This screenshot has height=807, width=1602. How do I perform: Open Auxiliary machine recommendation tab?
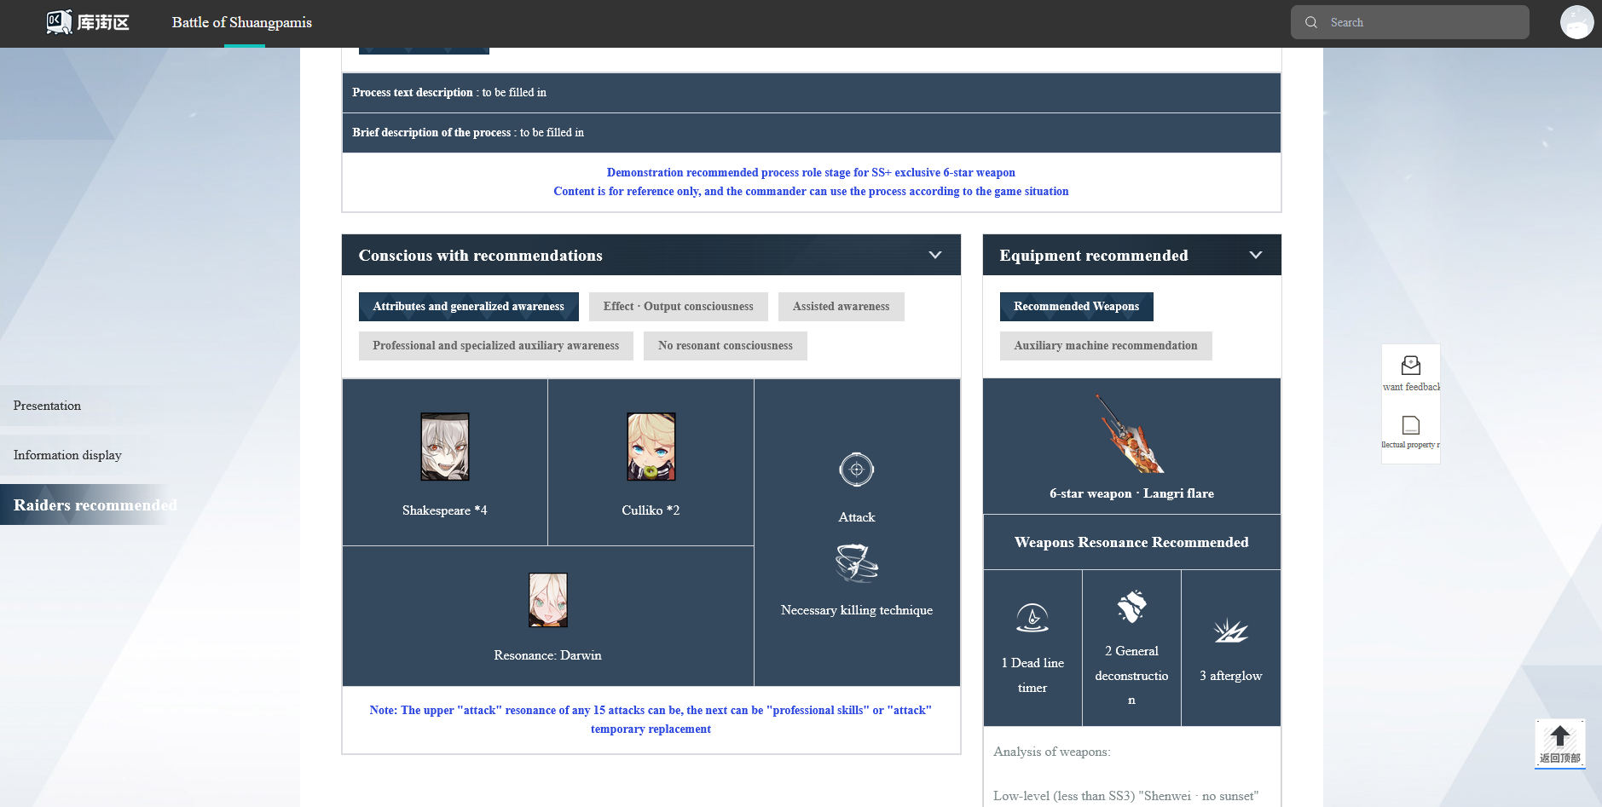1106,346
